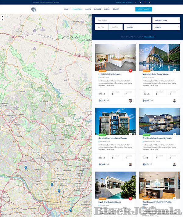Expand the Property Types dropdown
This screenshot has width=183, height=217.
pos(166,20)
